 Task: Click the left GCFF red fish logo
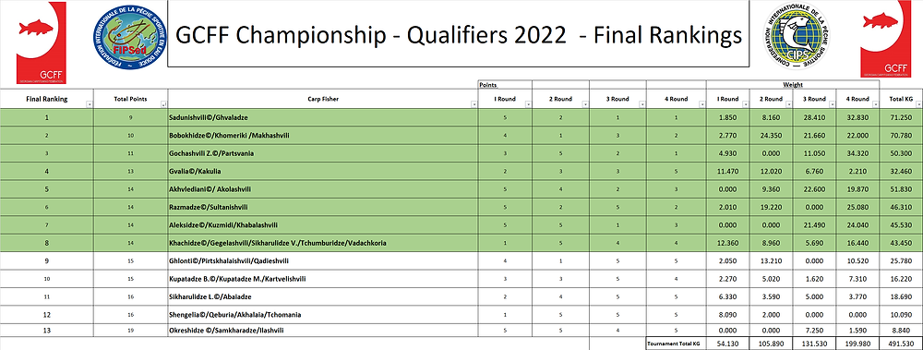click(x=42, y=42)
